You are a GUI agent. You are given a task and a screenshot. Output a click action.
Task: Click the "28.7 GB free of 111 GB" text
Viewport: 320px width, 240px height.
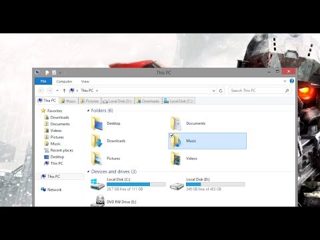125,189
